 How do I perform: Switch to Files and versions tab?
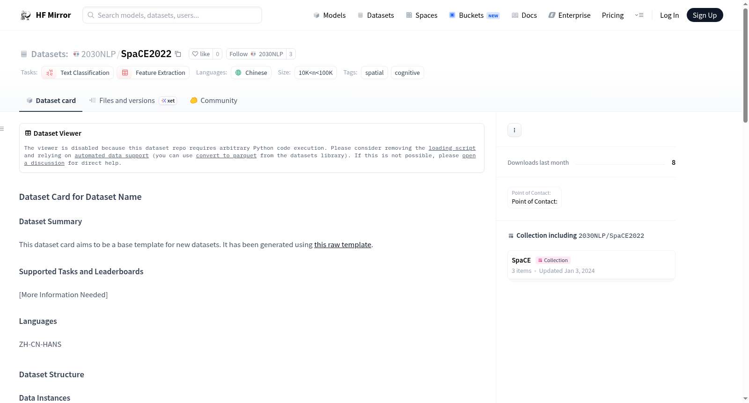pos(133,101)
